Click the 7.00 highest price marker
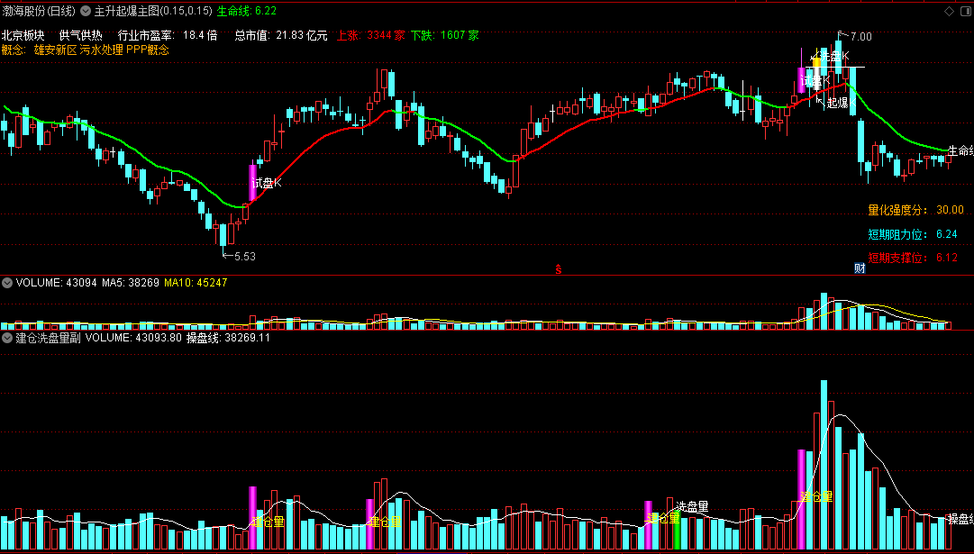 coord(855,37)
